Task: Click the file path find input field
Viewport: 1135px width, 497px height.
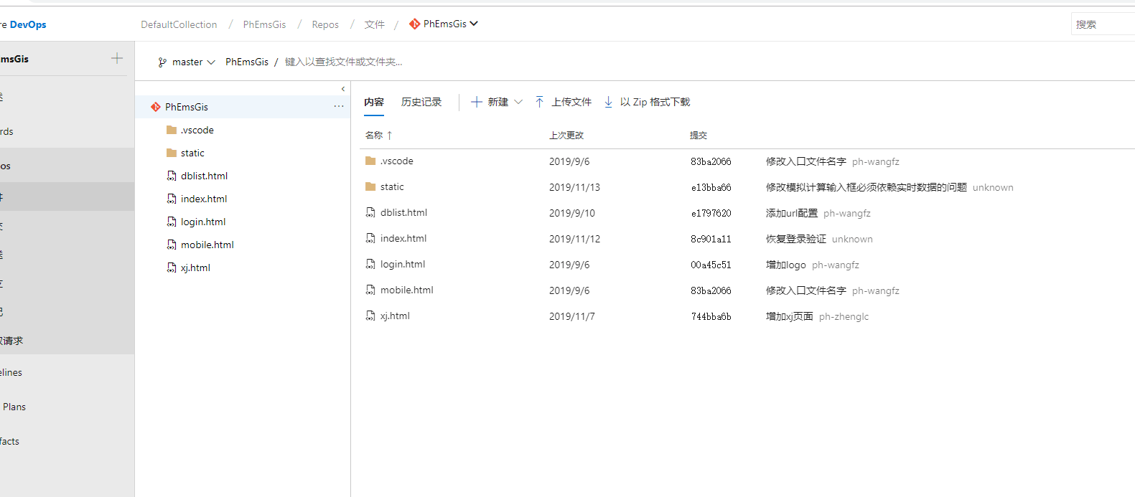Action: tap(344, 62)
